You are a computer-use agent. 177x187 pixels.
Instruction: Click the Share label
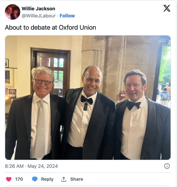click(x=77, y=179)
